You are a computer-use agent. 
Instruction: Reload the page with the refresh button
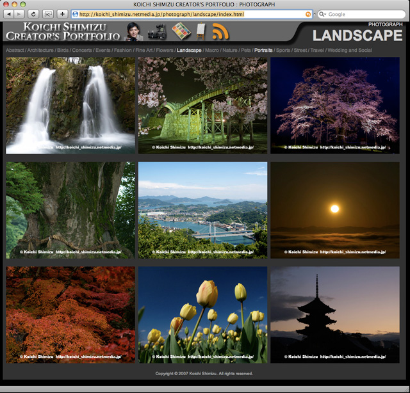tap(33, 13)
